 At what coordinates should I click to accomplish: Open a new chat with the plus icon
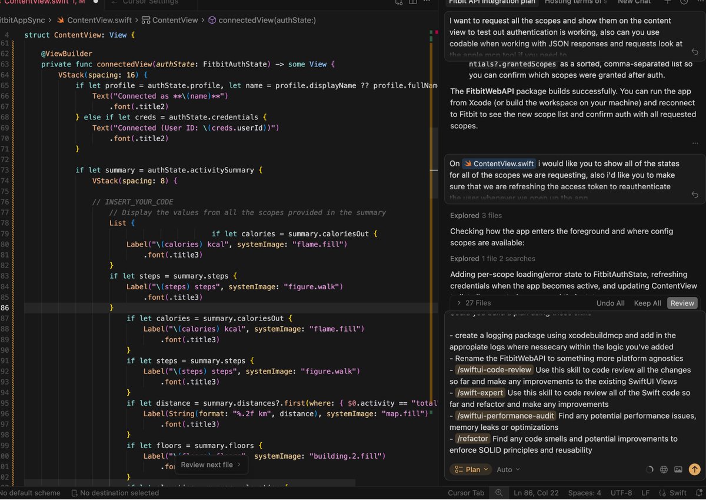tap(668, 2)
